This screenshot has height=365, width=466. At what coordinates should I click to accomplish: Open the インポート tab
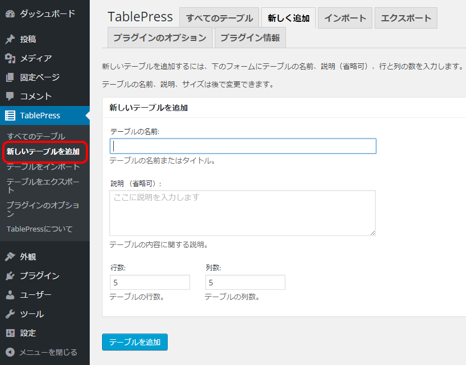tap(345, 18)
